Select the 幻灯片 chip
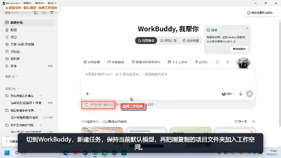Viewport: 281px width, 158px height. pyautogui.click(x=201, y=62)
